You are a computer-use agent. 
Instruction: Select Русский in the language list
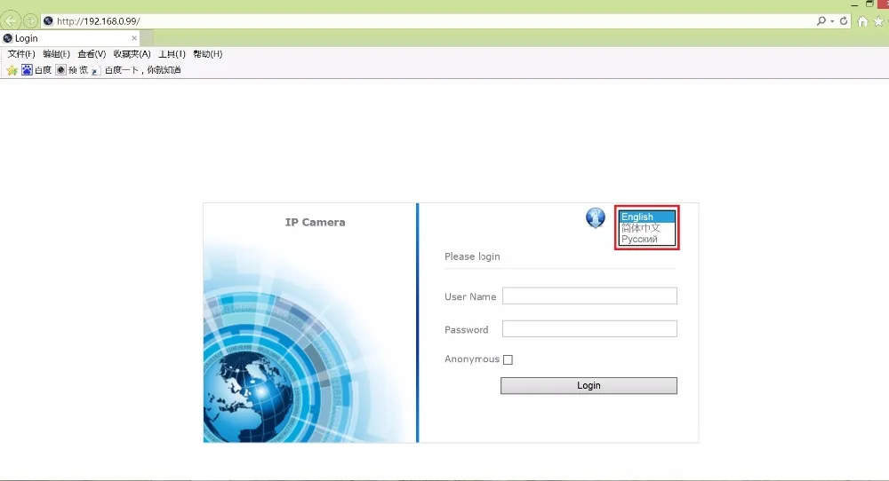[x=647, y=239]
